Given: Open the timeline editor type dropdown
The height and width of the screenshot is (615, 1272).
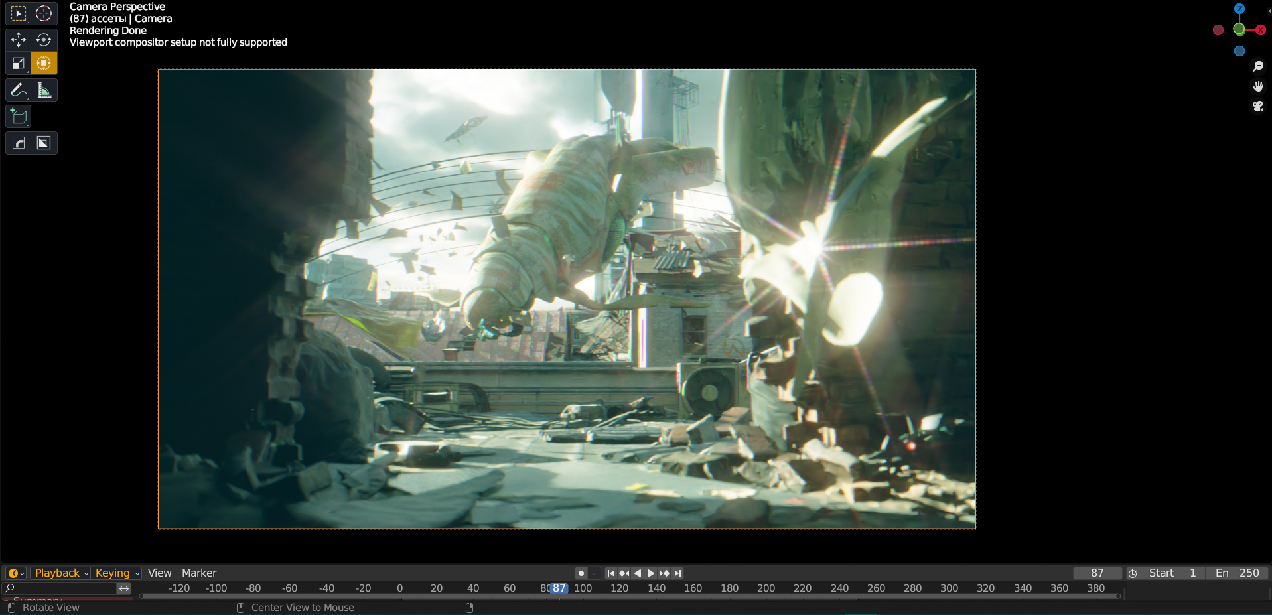Looking at the screenshot, I should coord(16,573).
